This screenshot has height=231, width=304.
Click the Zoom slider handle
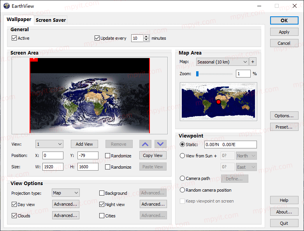[x=197, y=74]
